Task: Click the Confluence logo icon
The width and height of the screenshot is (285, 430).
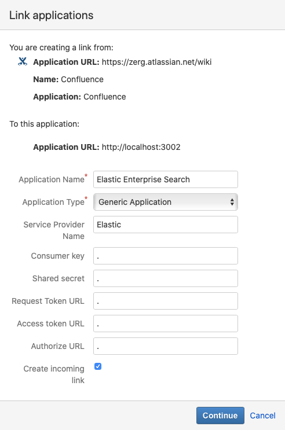Action: click(x=23, y=61)
